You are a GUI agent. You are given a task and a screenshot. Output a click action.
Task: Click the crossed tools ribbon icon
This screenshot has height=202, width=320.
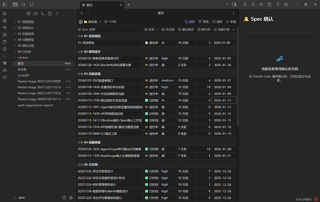coord(5,63)
